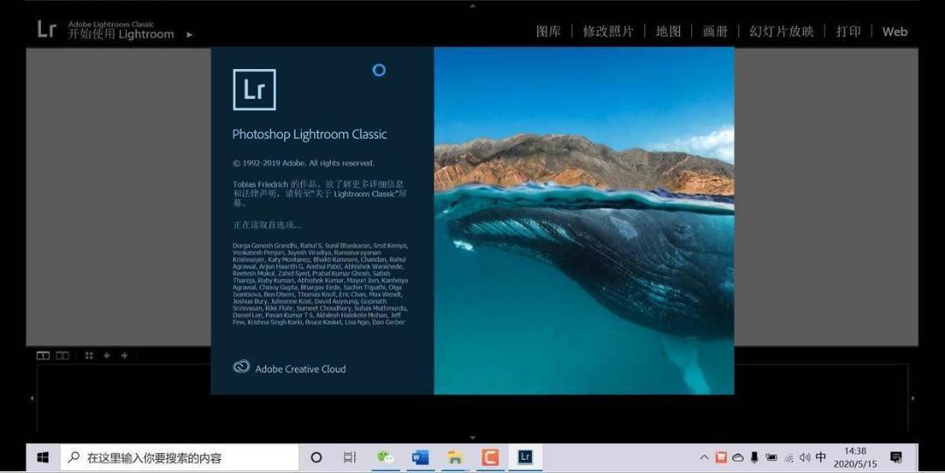The height and width of the screenshot is (473, 945).
Task: Toggle the 中 input method indicator
Action: [820, 457]
